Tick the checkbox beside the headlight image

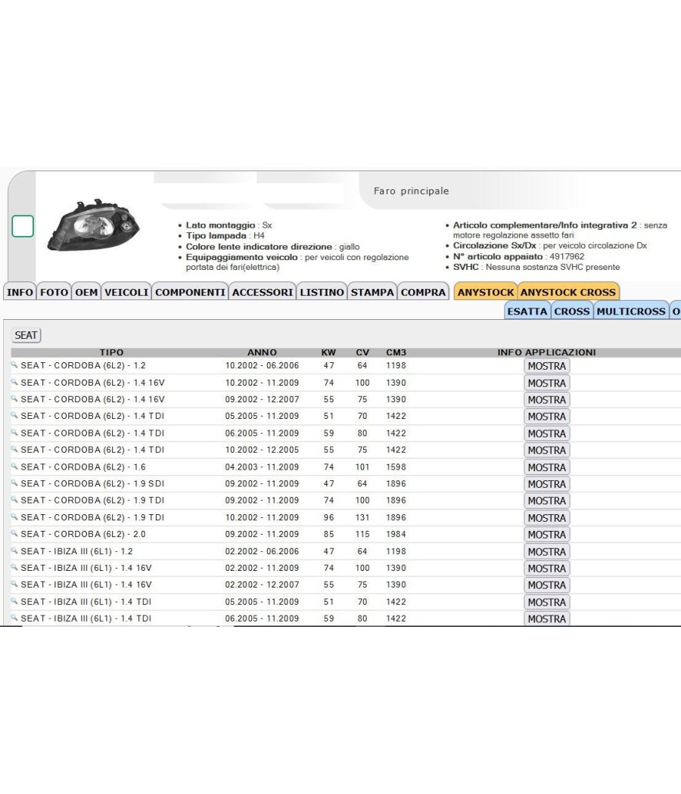(x=23, y=226)
